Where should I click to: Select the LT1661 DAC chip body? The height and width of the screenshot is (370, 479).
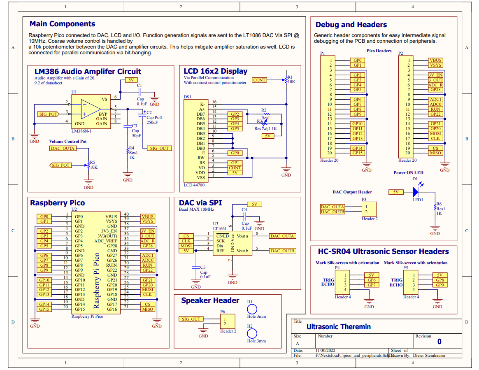point(232,243)
